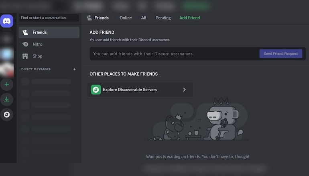This screenshot has height=176, width=309.
Task: Click Find or start a conversation box
Action: point(49,18)
